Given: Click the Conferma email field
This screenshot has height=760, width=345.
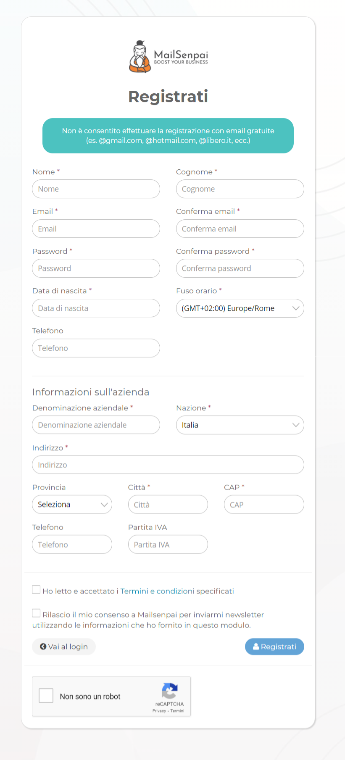Looking at the screenshot, I should pyautogui.click(x=240, y=229).
